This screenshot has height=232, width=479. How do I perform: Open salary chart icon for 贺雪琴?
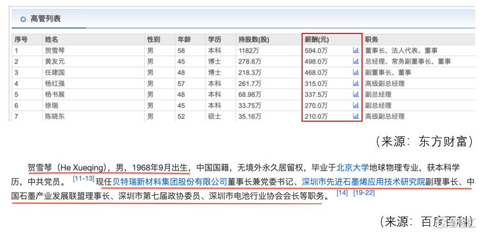click(x=356, y=50)
